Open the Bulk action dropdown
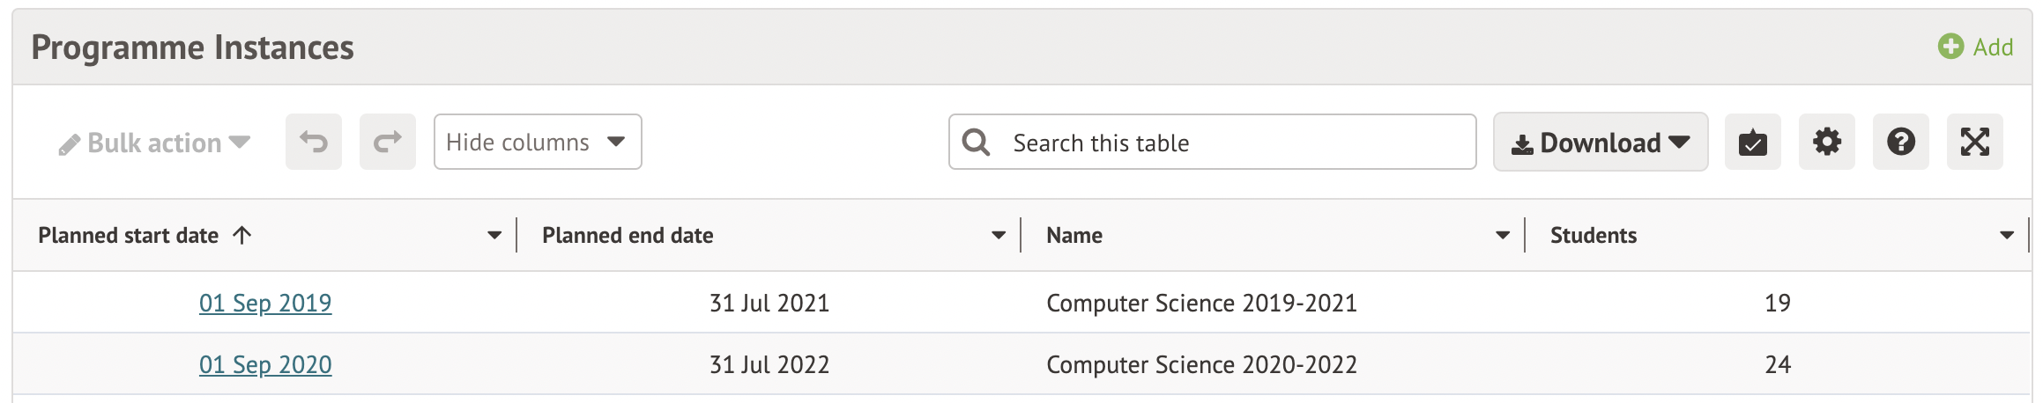 point(154,143)
